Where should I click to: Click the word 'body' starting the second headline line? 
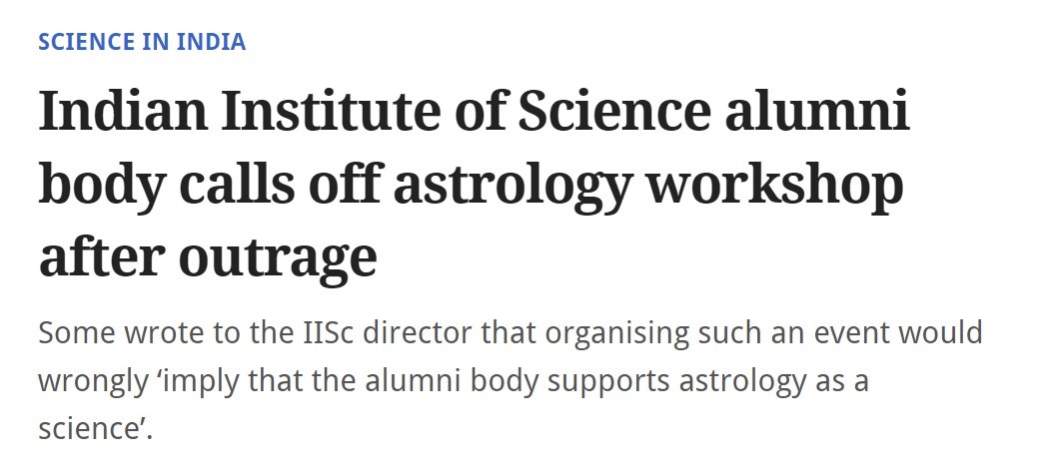[102, 187]
